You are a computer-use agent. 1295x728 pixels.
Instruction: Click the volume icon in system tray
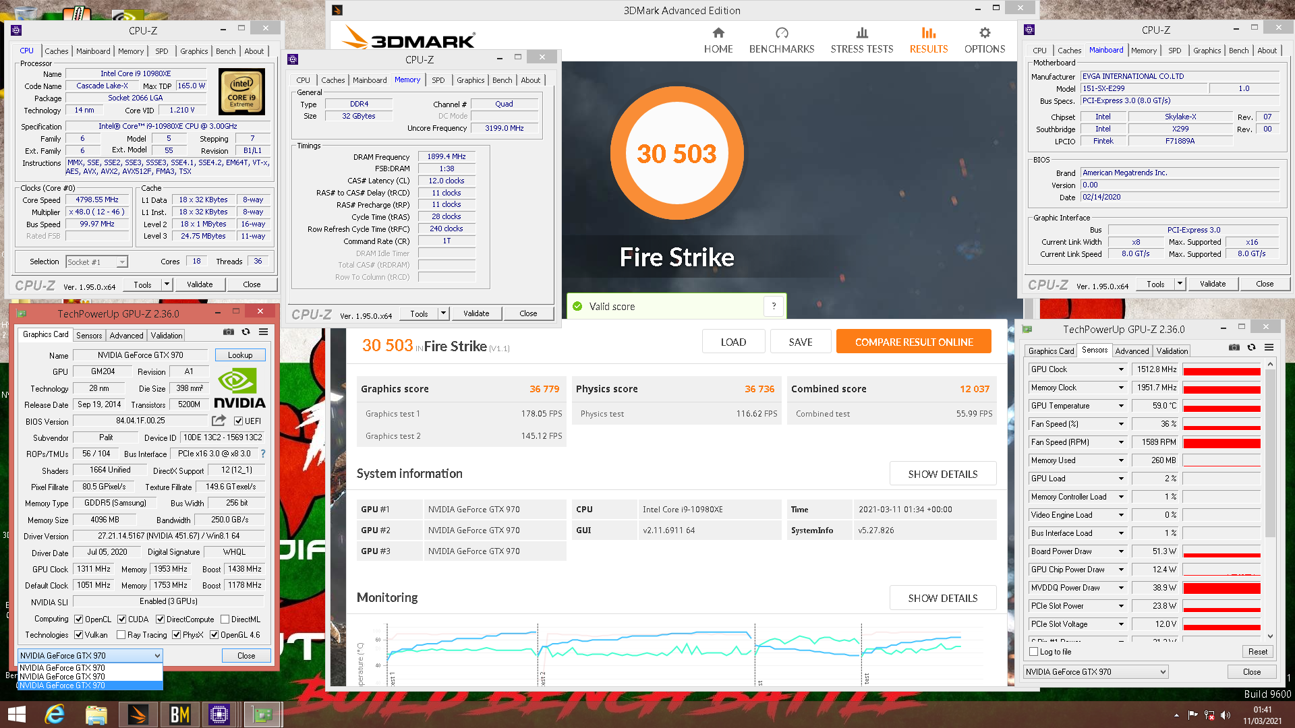click(1226, 715)
